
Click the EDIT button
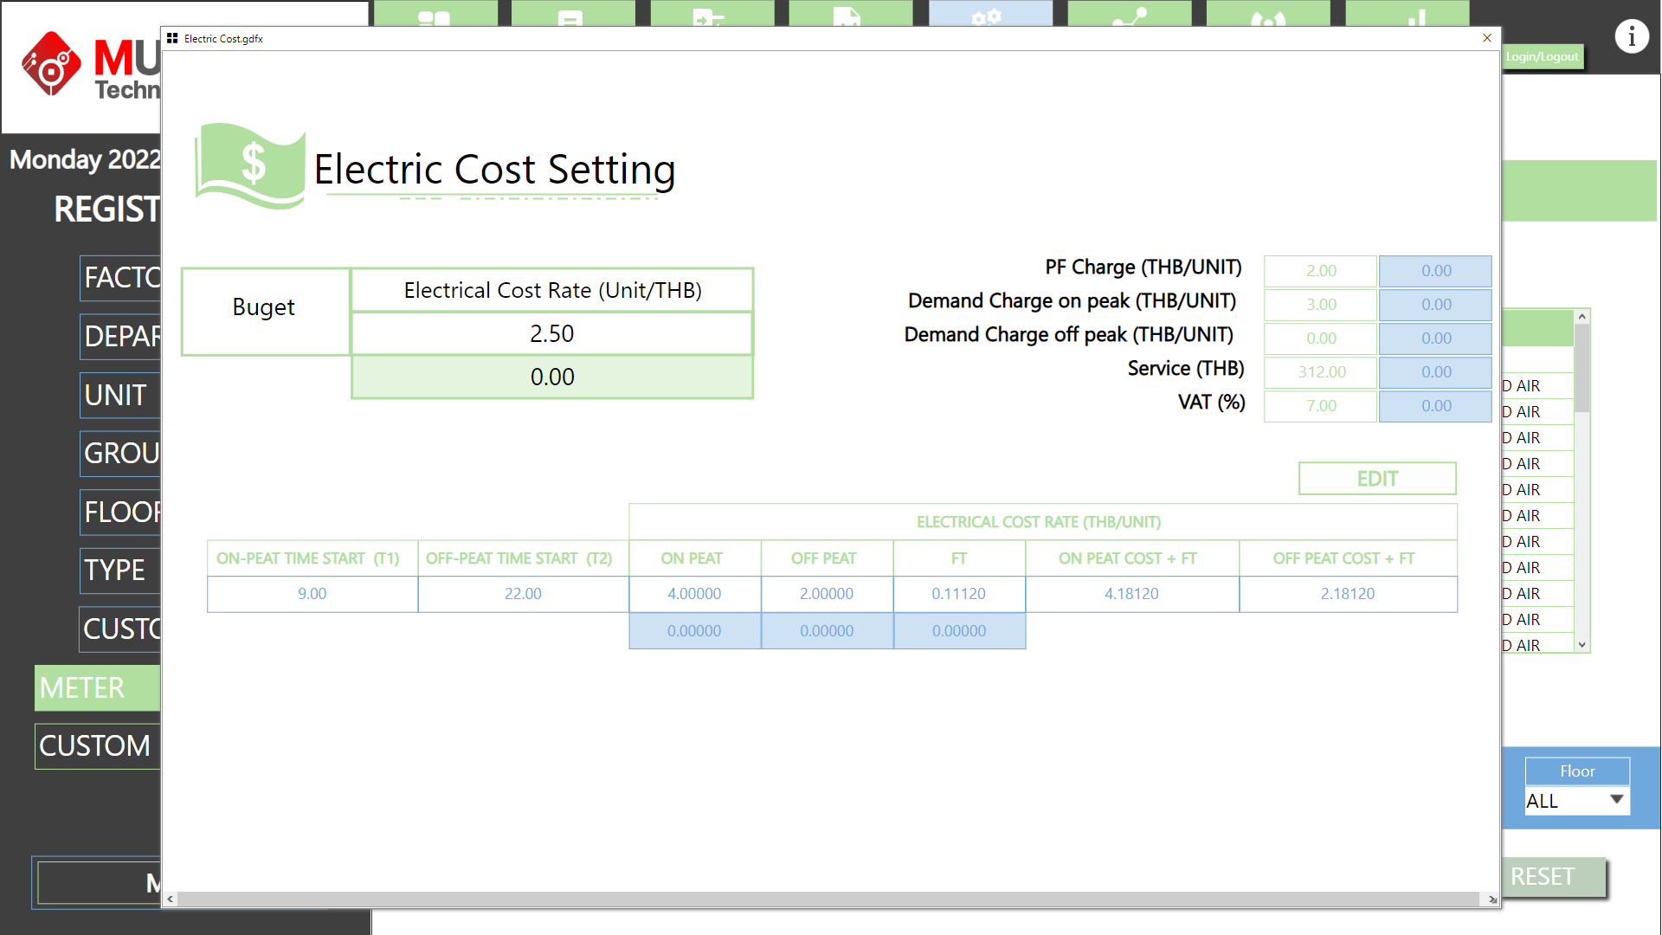click(x=1377, y=479)
